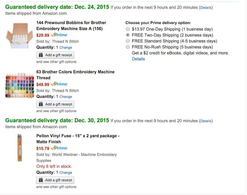Change quantity of 63 Brother Colors Thread
The width and height of the screenshot is (247, 195).
(x=66, y=97)
